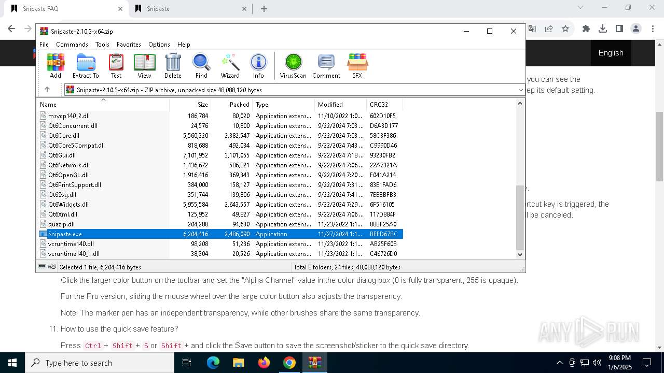
Task: Close the Snipaste FAQ tab
Action: click(x=120, y=9)
